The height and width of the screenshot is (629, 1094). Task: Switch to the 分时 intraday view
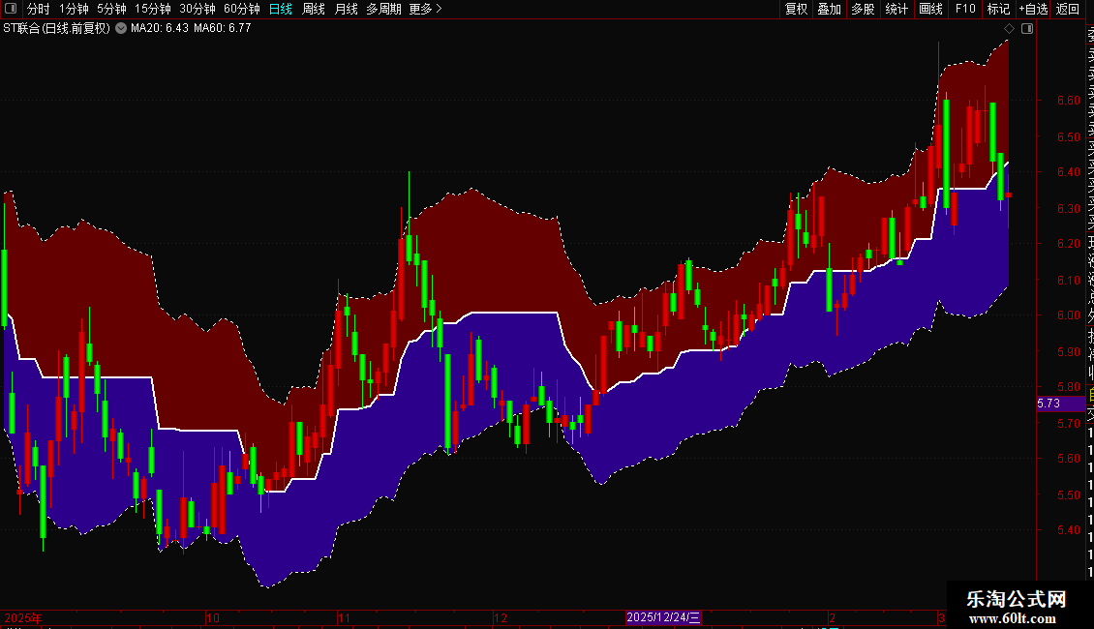39,9
